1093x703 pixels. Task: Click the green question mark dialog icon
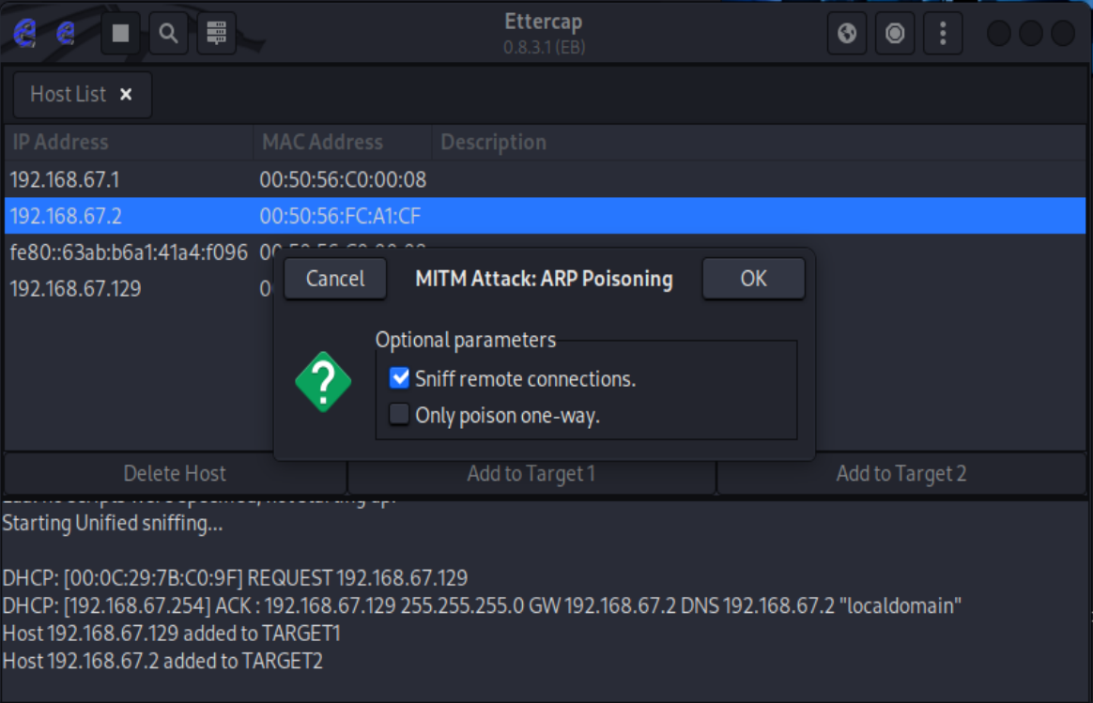[x=323, y=382]
